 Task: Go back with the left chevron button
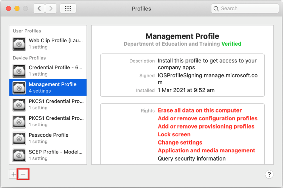click(39, 9)
